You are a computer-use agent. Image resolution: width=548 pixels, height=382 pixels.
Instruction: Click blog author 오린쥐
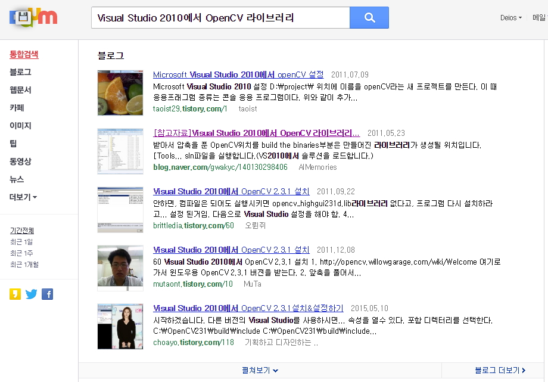click(x=255, y=226)
